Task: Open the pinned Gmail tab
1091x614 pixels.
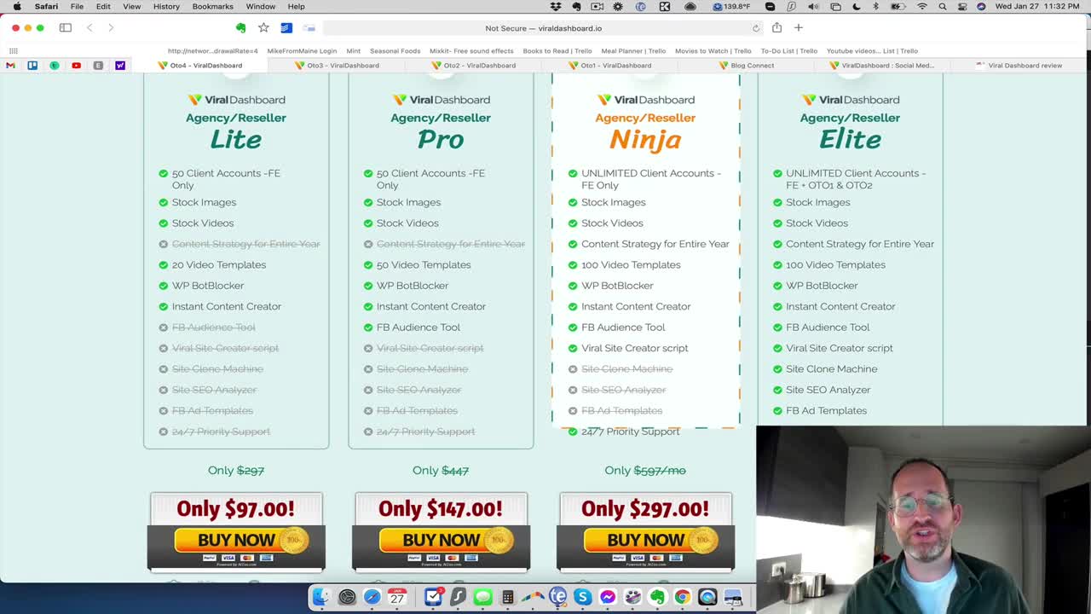Action: tap(10, 65)
